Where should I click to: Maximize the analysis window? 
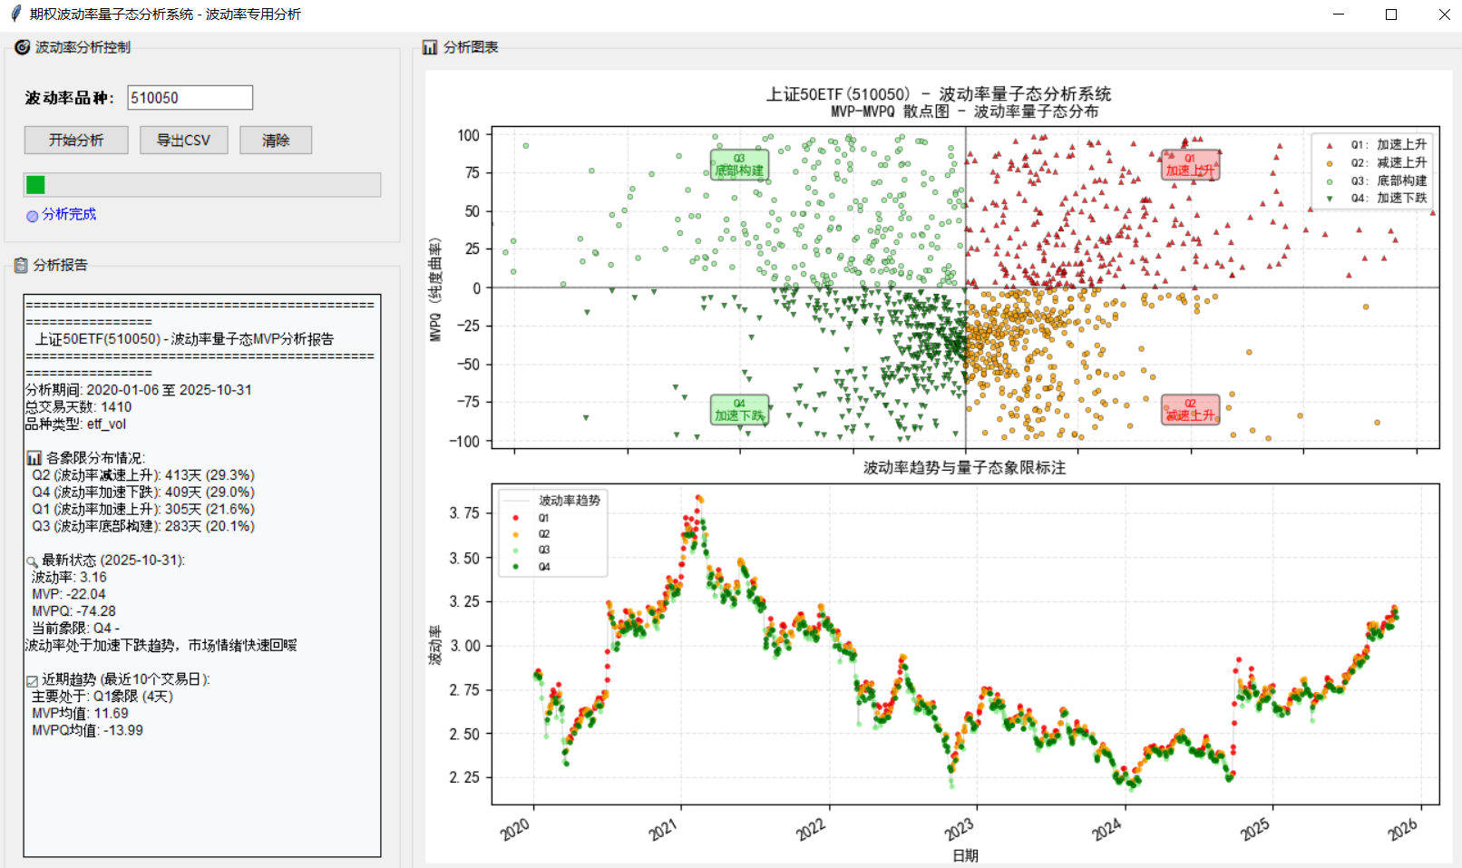[1391, 15]
